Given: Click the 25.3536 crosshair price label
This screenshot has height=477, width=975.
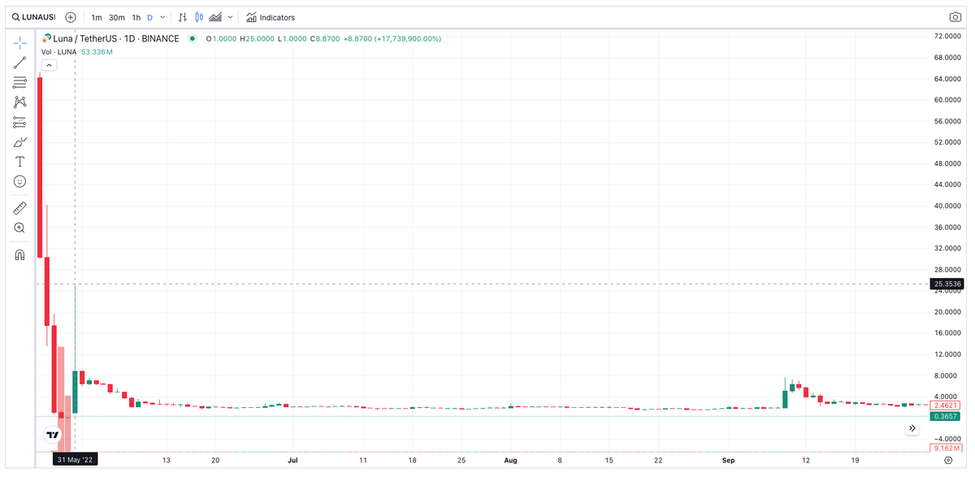Looking at the screenshot, I should coord(947,284).
